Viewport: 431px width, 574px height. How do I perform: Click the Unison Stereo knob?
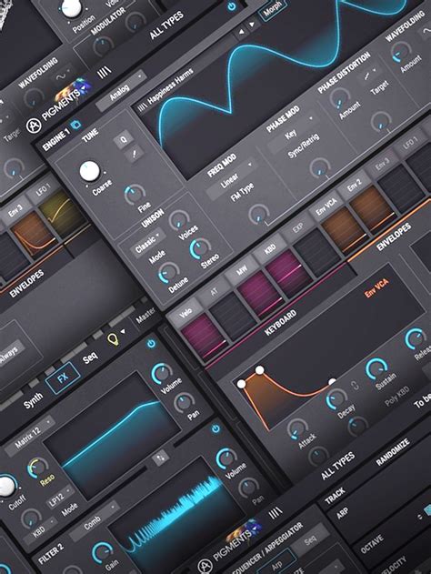(200, 247)
